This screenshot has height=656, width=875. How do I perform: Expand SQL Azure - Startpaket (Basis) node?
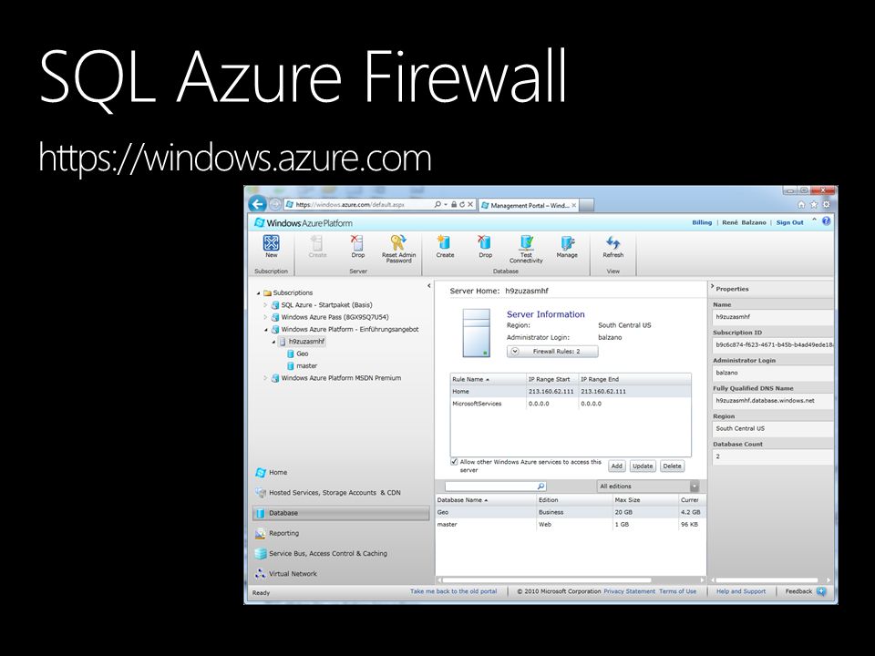point(265,305)
